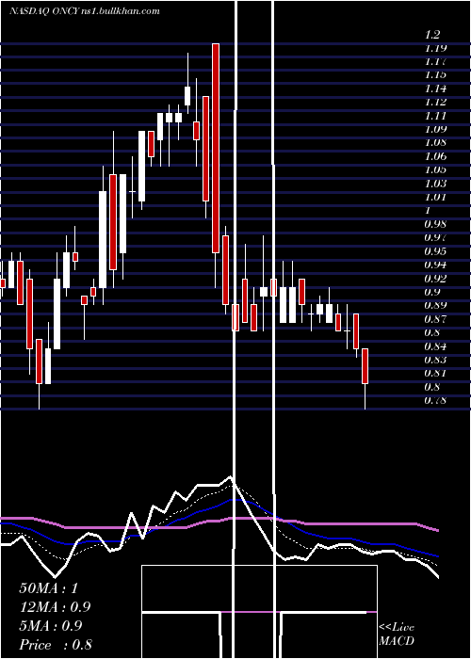
Task: Click the 1.15 price axis label
Action: click(435, 74)
